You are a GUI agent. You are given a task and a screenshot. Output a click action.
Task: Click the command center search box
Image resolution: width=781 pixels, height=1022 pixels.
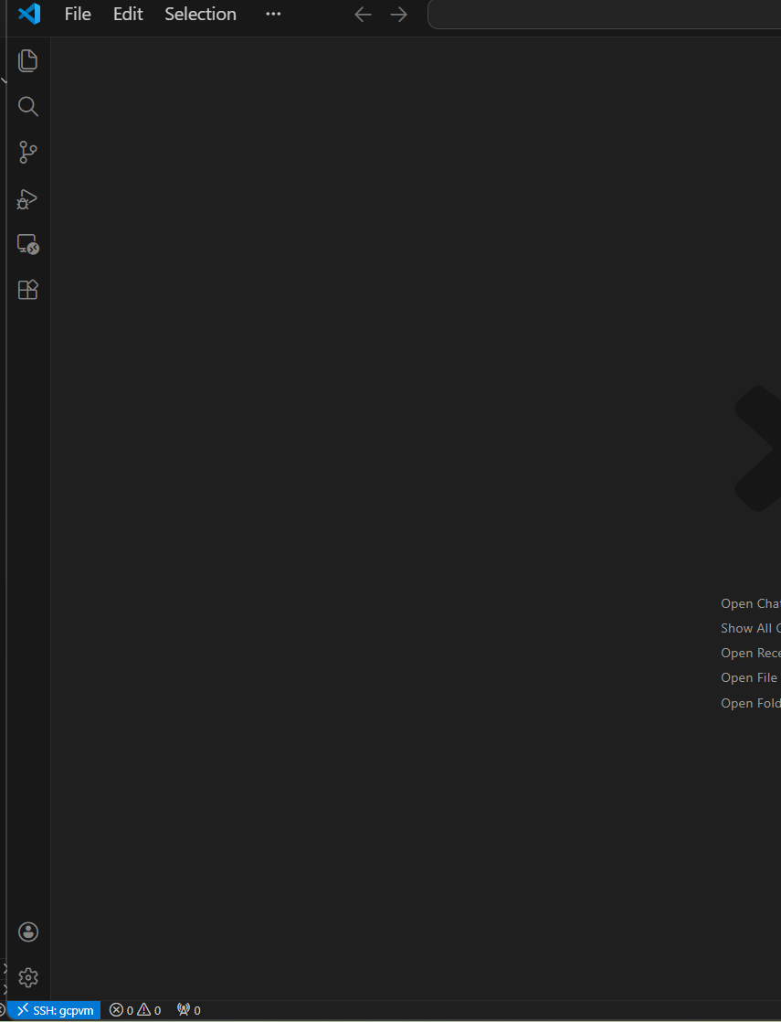[x=603, y=15]
